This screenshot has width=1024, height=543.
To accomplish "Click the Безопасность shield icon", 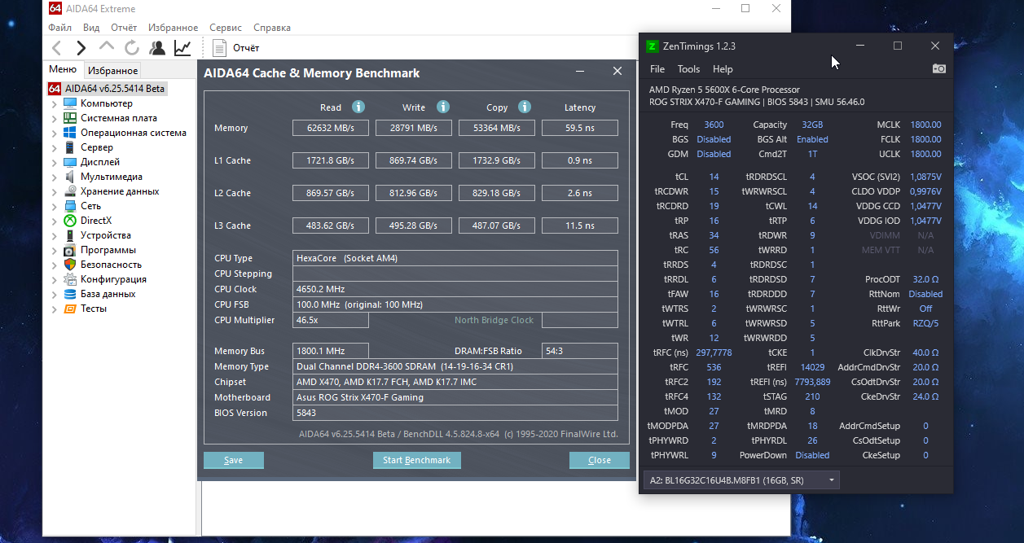I will [x=70, y=265].
